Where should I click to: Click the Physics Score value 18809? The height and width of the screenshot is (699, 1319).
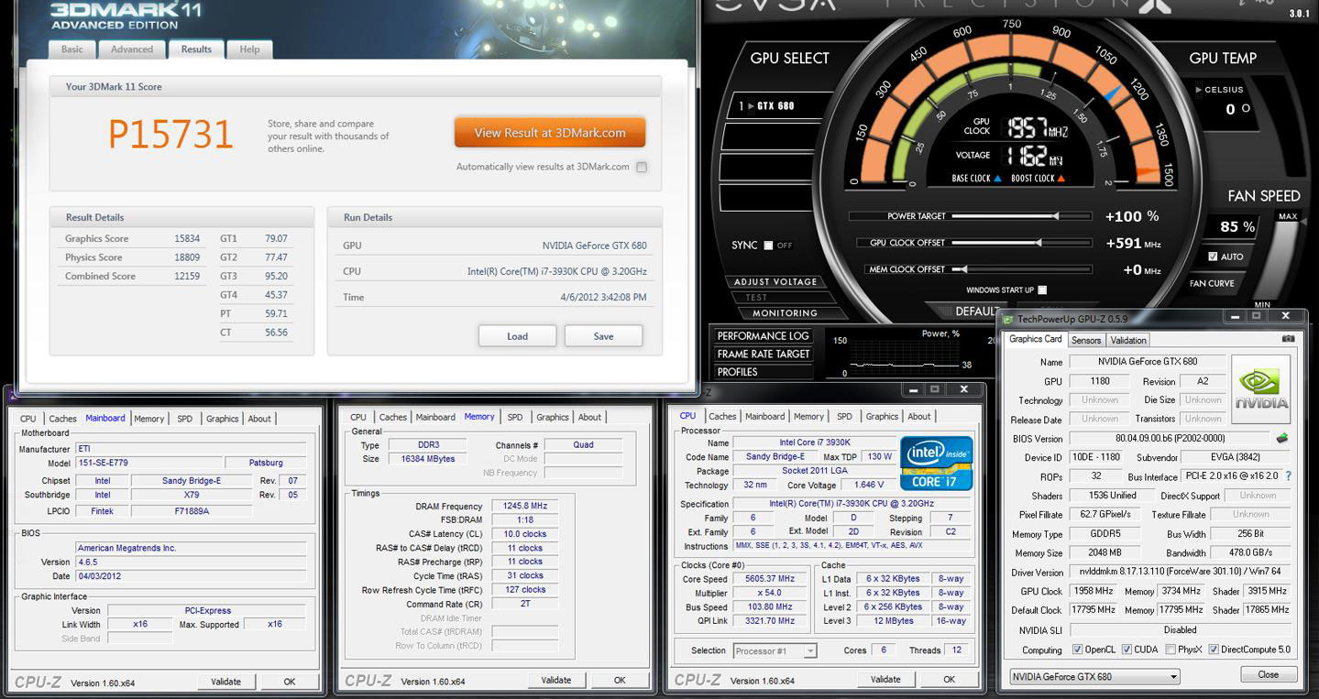click(187, 257)
